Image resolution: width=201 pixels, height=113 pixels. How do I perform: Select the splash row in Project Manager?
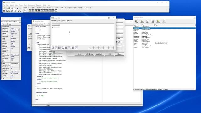[x=165, y=43]
